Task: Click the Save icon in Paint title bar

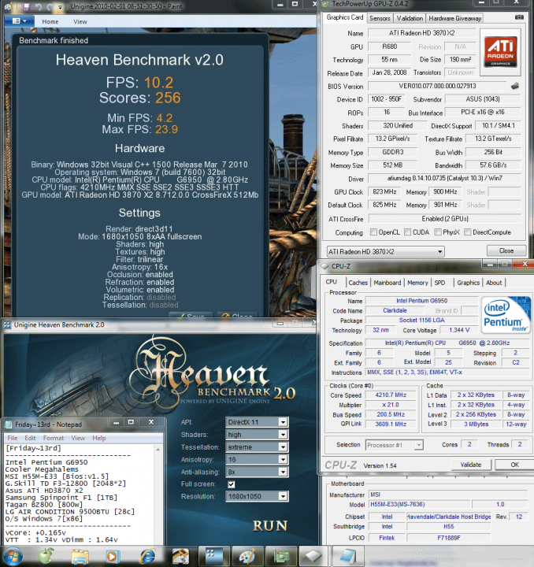Action: pyautogui.click(x=26, y=6)
